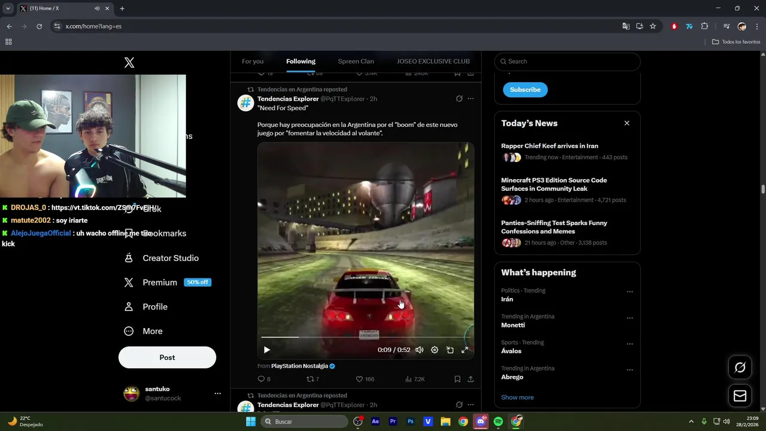Open After Effects from the taskbar
The image size is (766, 431).
[x=375, y=421]
